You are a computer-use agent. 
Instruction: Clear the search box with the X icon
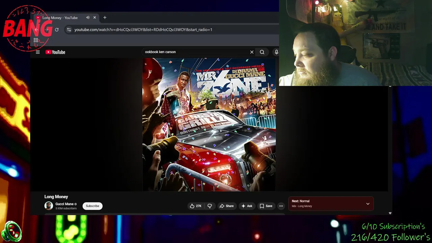[x=252, y=52]
